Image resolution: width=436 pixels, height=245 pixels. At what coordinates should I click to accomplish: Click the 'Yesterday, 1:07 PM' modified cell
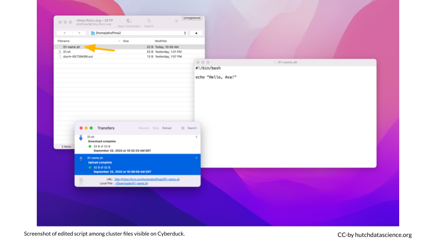[x=168, y=56]
